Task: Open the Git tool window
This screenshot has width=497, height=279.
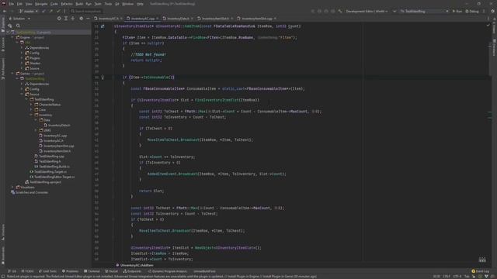Action: 12,271
